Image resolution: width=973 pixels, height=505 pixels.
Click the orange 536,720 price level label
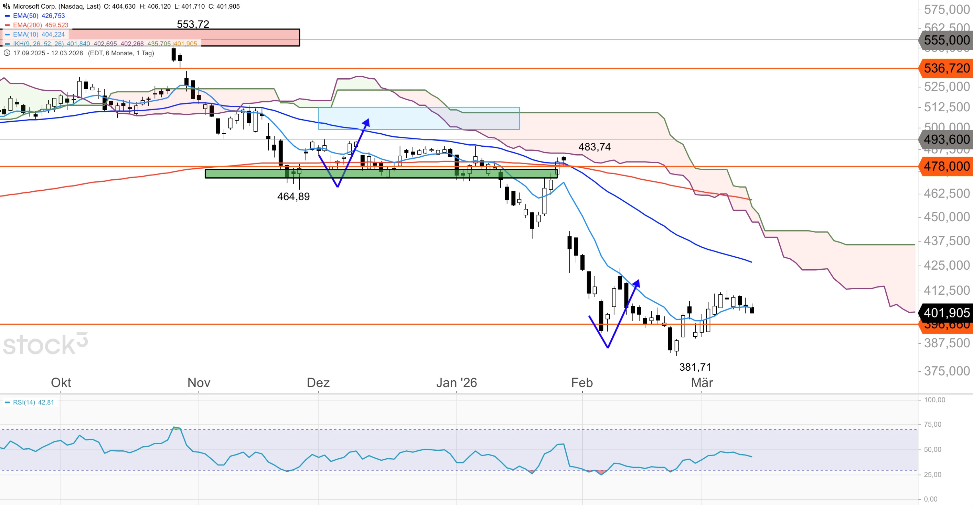[x=946, y=68]
